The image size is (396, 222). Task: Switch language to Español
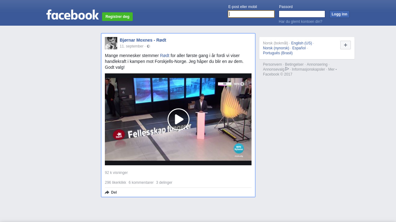299,48
